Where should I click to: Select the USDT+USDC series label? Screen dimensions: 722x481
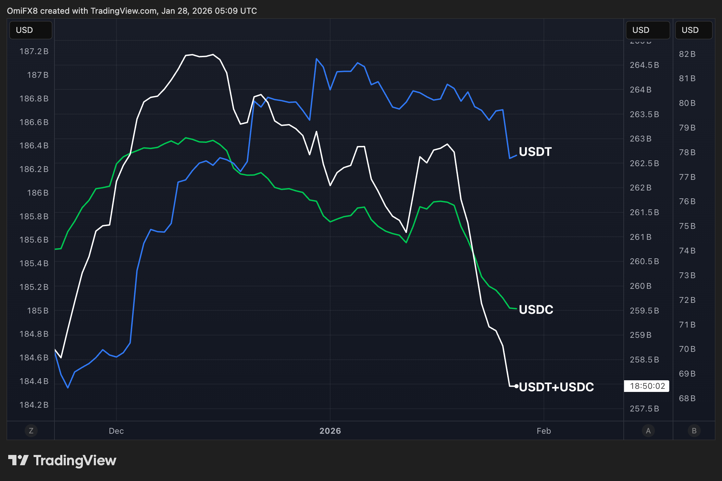(556, 387)
